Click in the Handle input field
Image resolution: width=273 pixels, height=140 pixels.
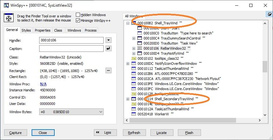71,40
